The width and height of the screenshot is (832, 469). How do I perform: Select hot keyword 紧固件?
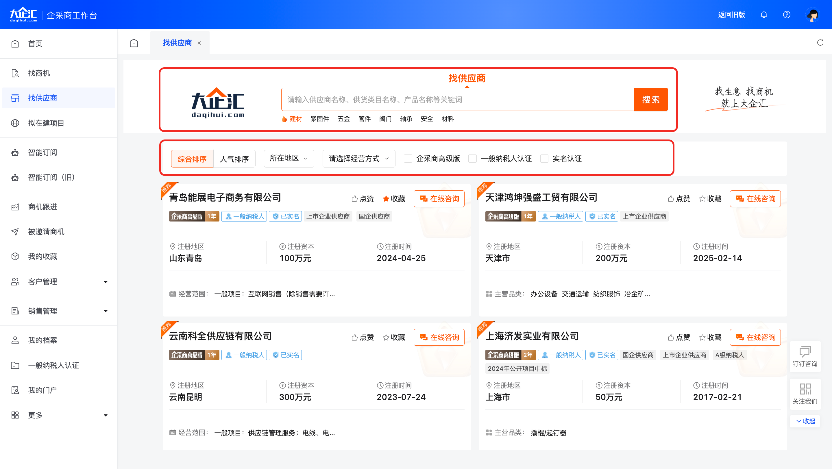click(319, 119)
